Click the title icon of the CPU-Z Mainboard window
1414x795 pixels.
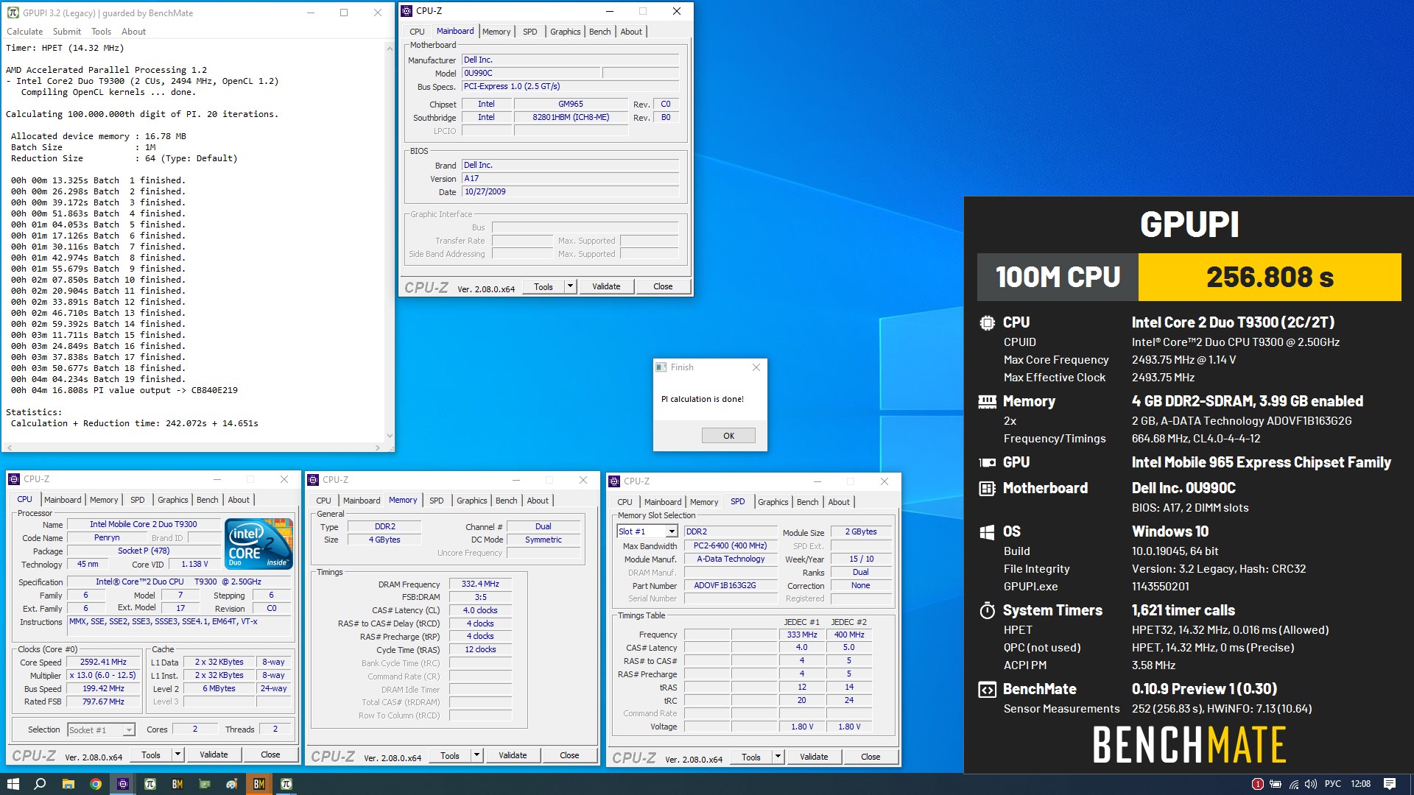tap(407, 11)
